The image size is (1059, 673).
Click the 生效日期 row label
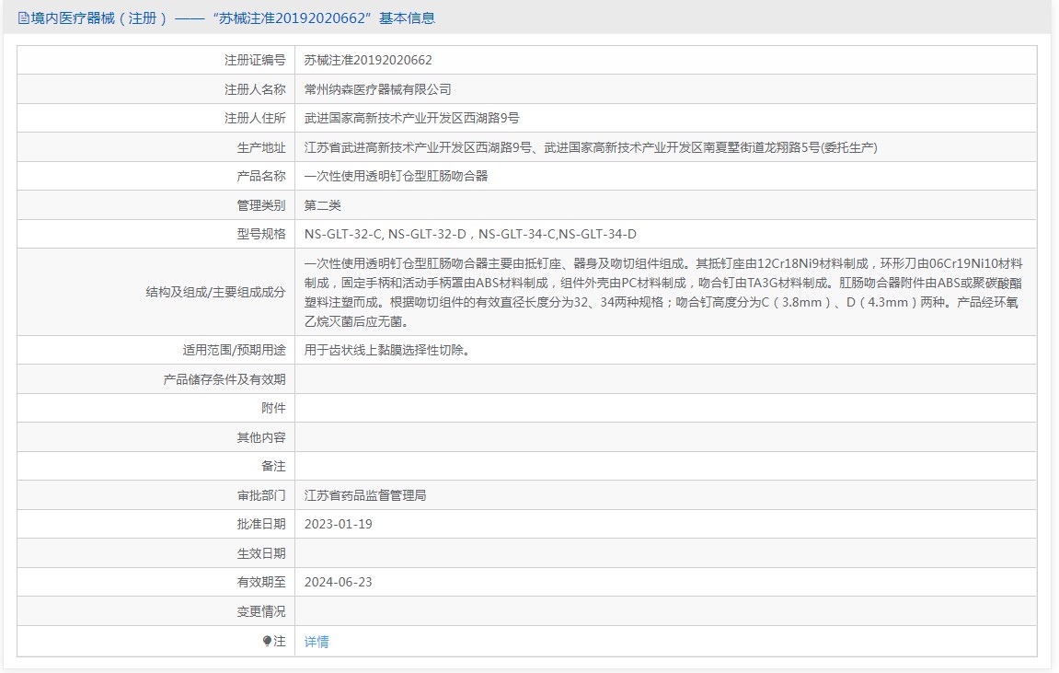[261, 553]
